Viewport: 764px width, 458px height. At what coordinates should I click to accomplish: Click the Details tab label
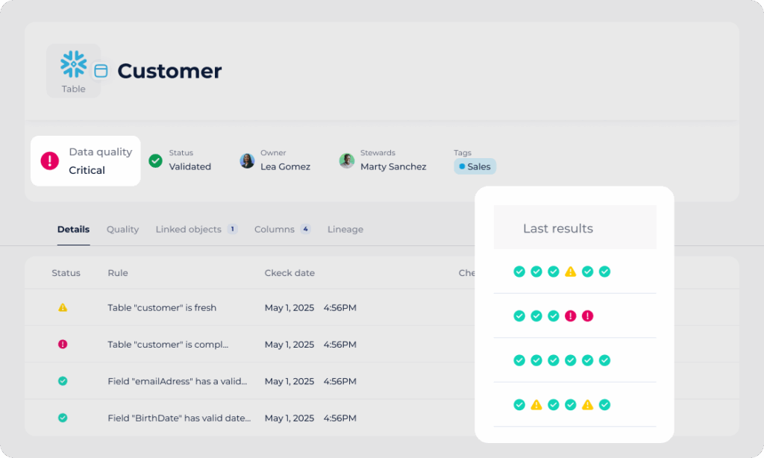tap(73, 229)
